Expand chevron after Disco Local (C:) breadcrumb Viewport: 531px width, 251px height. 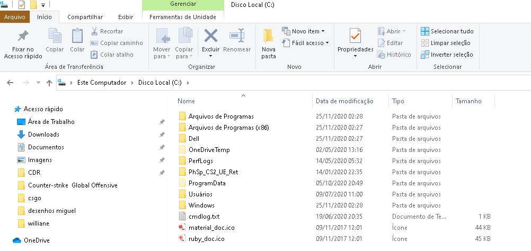pos(188,83)
